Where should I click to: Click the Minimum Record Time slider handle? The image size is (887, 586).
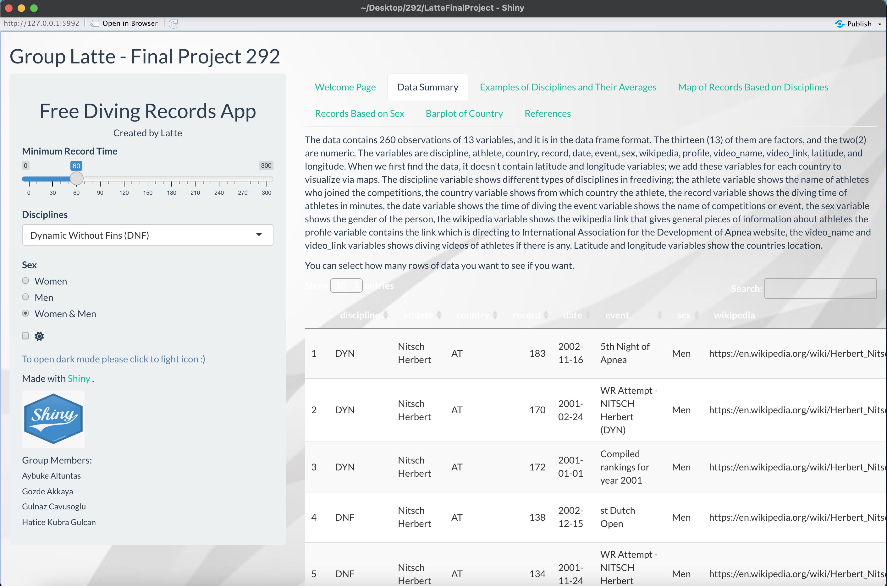[76, 179]
